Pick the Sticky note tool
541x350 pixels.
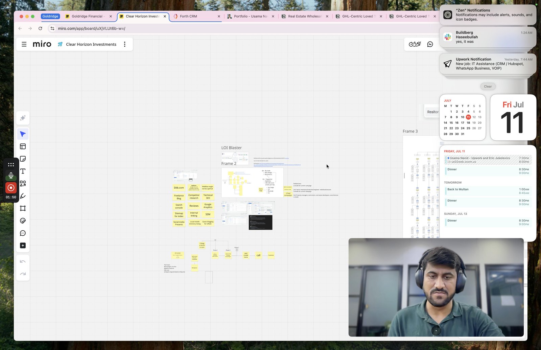[x=23, y=159]
